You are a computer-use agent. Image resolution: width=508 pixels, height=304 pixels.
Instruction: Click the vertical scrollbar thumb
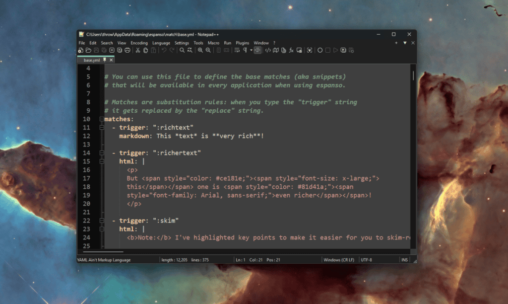tap(413, 76)
